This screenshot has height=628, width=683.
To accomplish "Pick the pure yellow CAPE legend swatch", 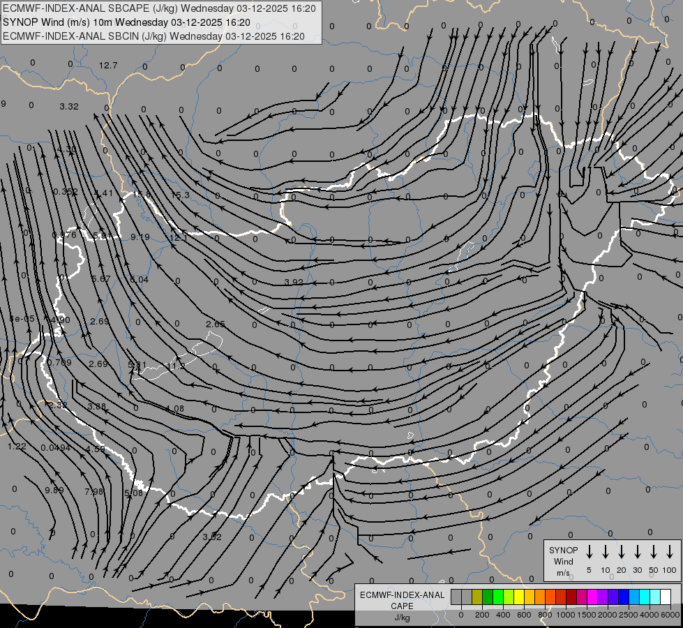I will point(519,597).
